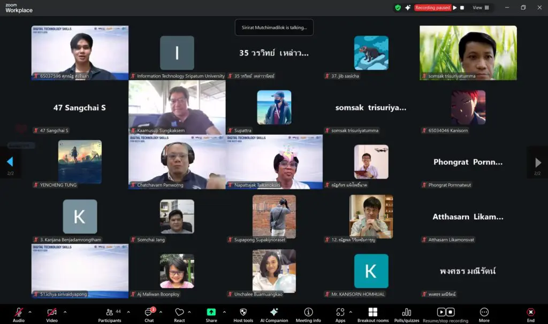548x324 pixels.
Task: Start screen sharing with Share button
Action: pyautogui.click(x=211, y=313)
